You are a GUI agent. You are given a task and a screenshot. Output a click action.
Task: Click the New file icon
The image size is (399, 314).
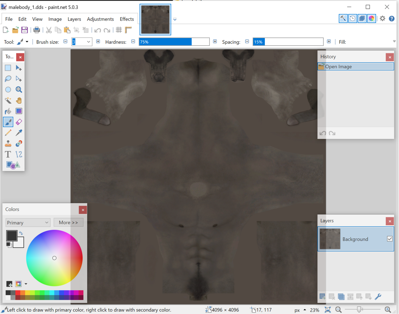pyautogui.click(x=6, y=30)
